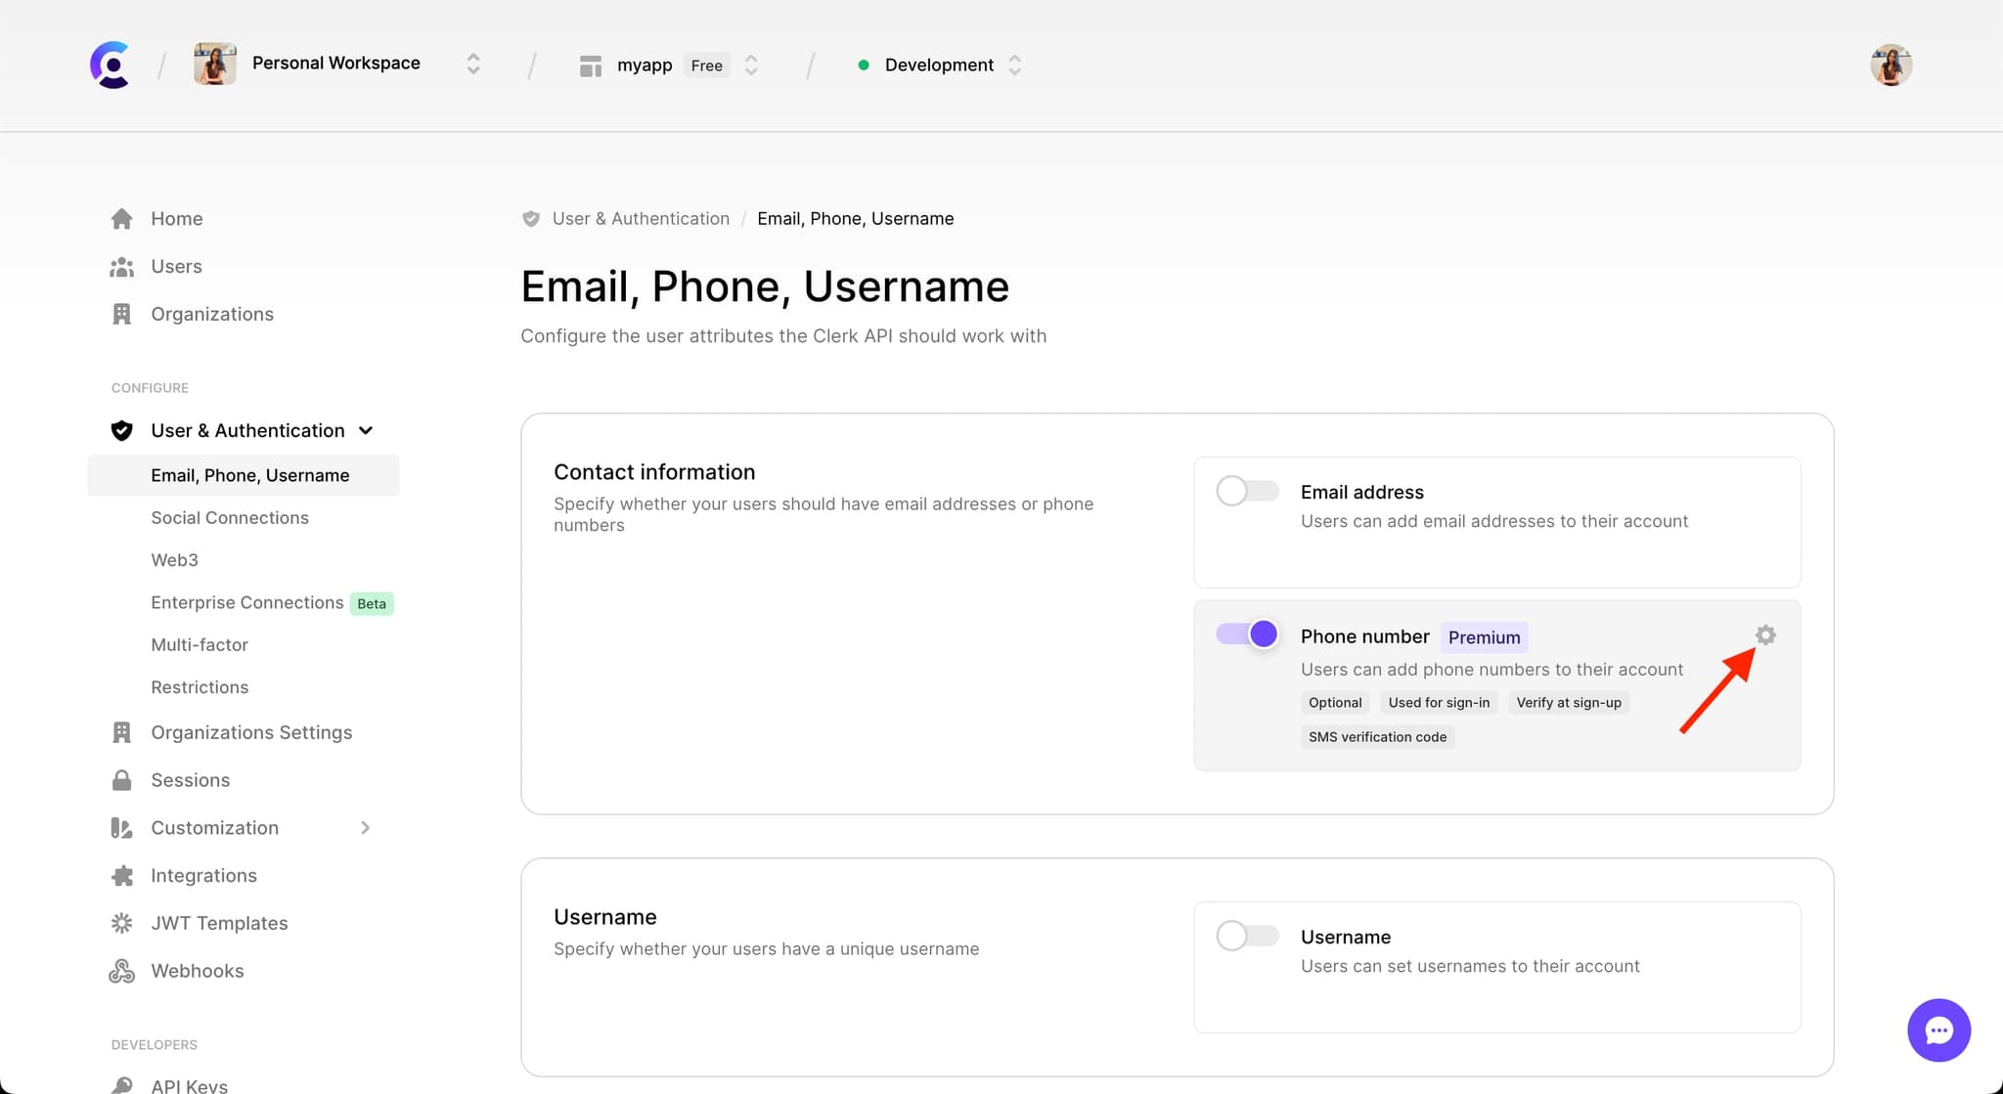Disable the Phone number toggle
2003x1094 pixels.
pyautogui.click(x=1247, y=635)
